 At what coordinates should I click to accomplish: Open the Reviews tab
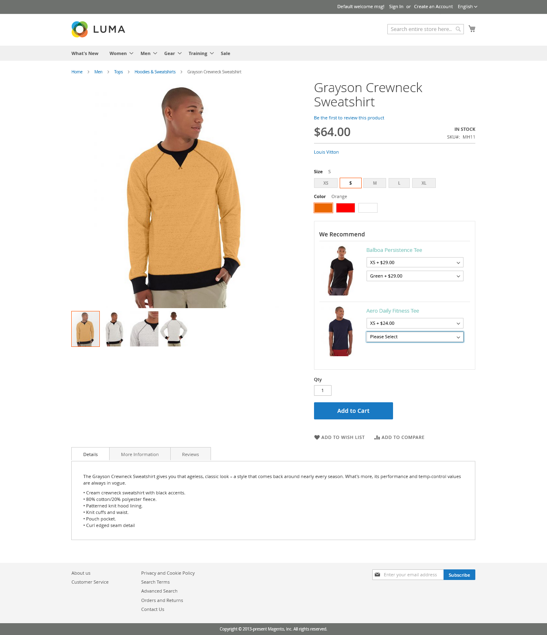point(191,454)
